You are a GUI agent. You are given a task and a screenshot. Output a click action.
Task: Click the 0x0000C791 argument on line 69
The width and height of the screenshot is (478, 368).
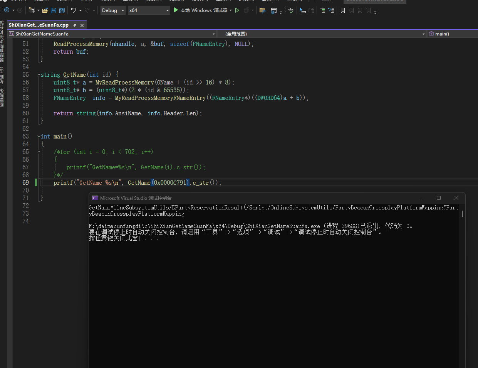[170, 183]
